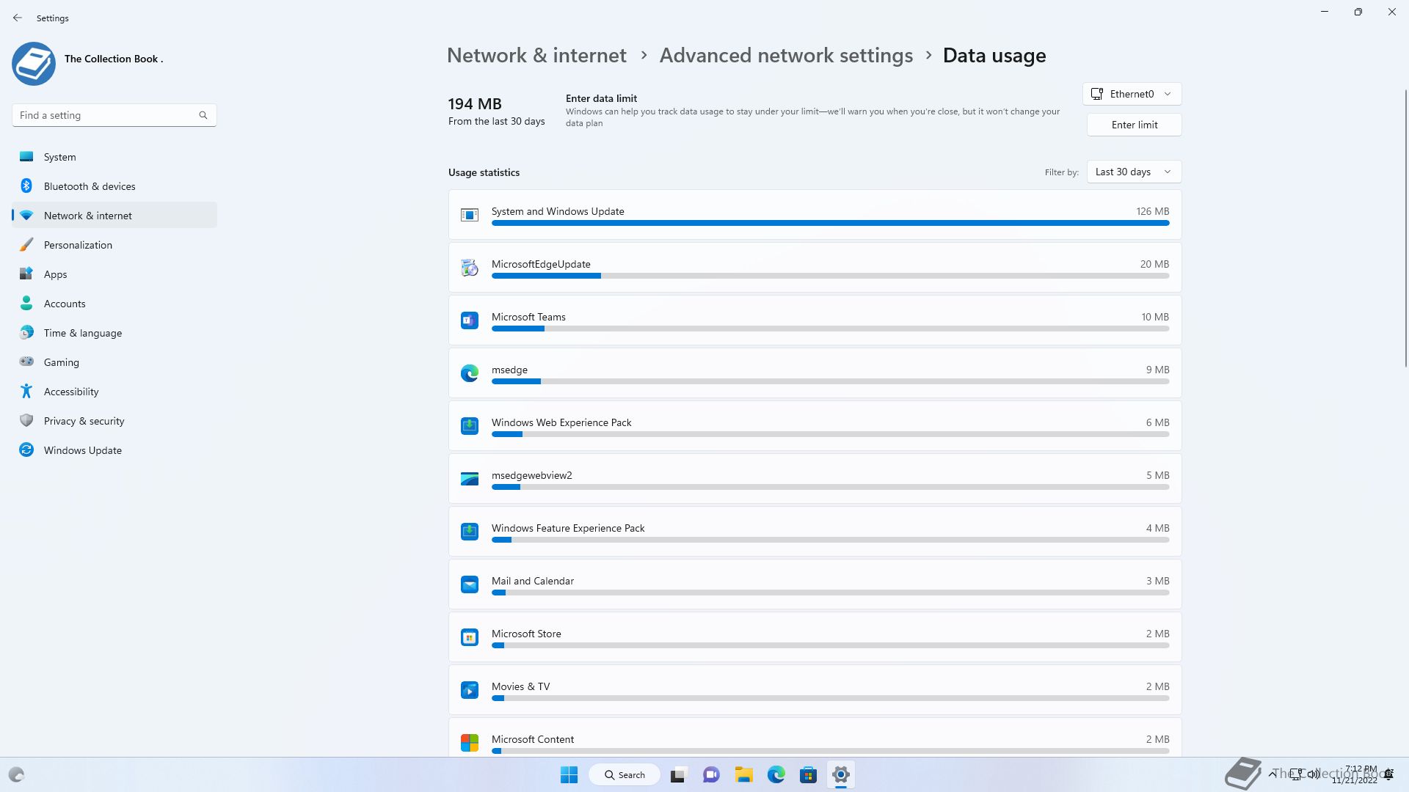Launch Microsoft Edge from taskbar
1409x792 pixels.
point(776,774)
